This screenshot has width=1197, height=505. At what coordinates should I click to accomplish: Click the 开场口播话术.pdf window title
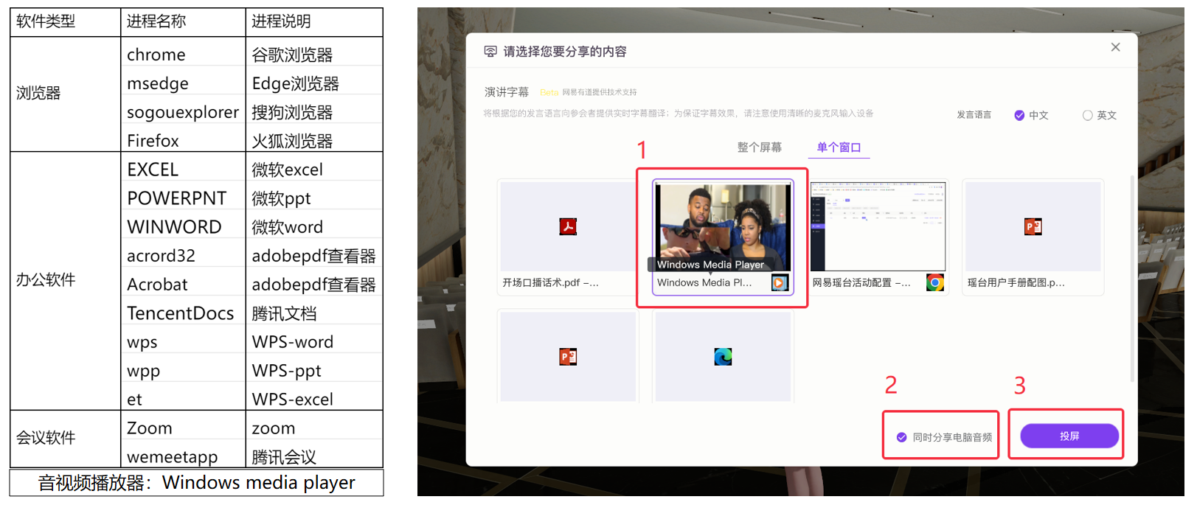click(550, 282)
